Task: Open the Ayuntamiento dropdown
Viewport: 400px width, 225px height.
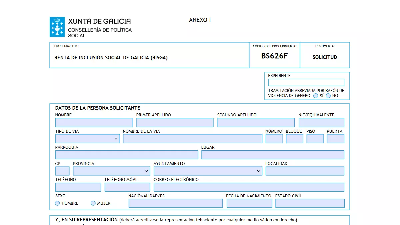Action: (208, 171)
